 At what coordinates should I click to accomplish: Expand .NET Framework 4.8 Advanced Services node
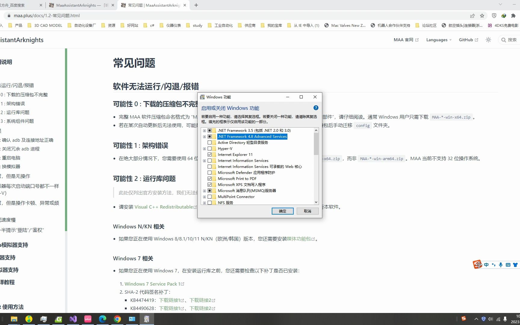click(x=204, y=137)
